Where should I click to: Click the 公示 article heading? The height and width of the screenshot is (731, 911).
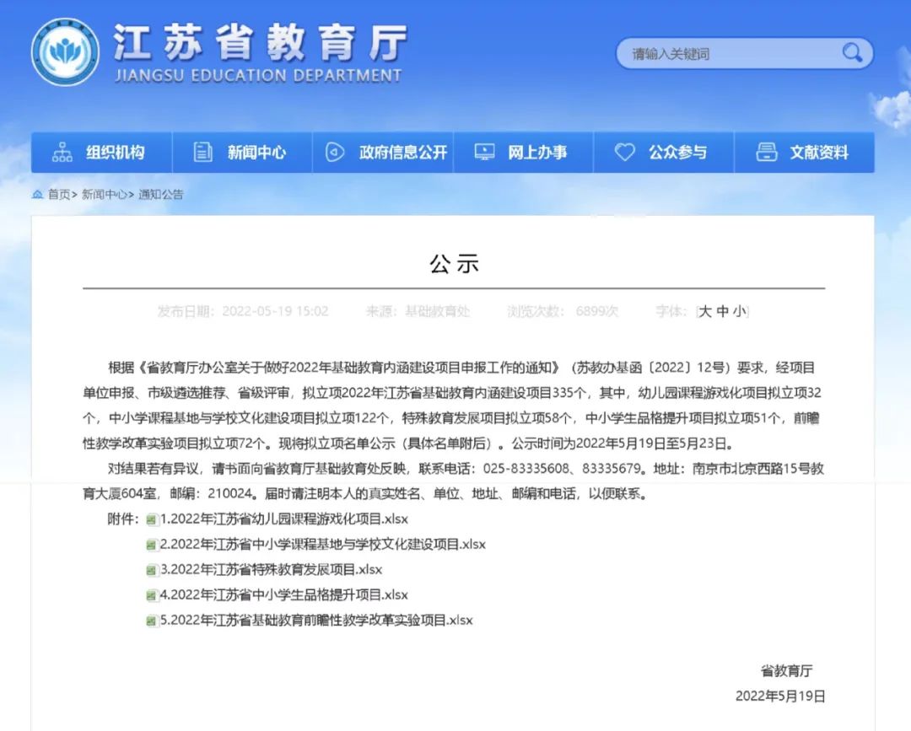pos(455,264)
